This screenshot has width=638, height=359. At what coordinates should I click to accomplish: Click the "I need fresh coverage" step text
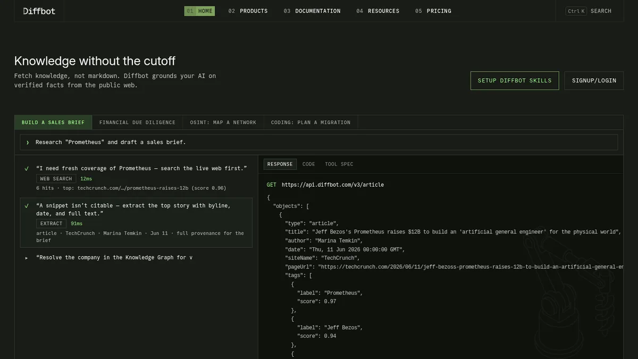coord(141,168)
